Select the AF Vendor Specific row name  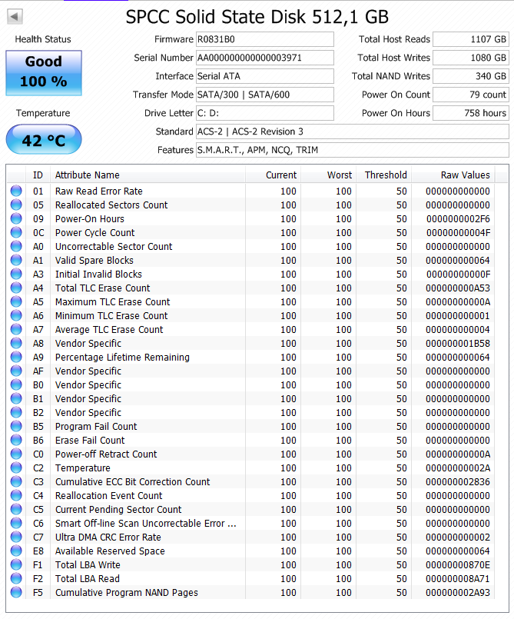[88, 371]
